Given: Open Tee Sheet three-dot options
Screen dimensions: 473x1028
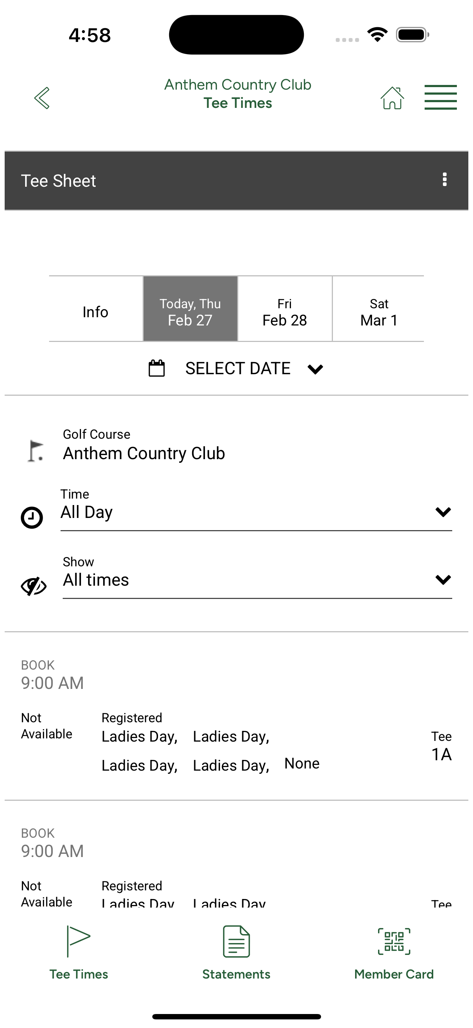Looking at the screenshot, I should (445, 180).
